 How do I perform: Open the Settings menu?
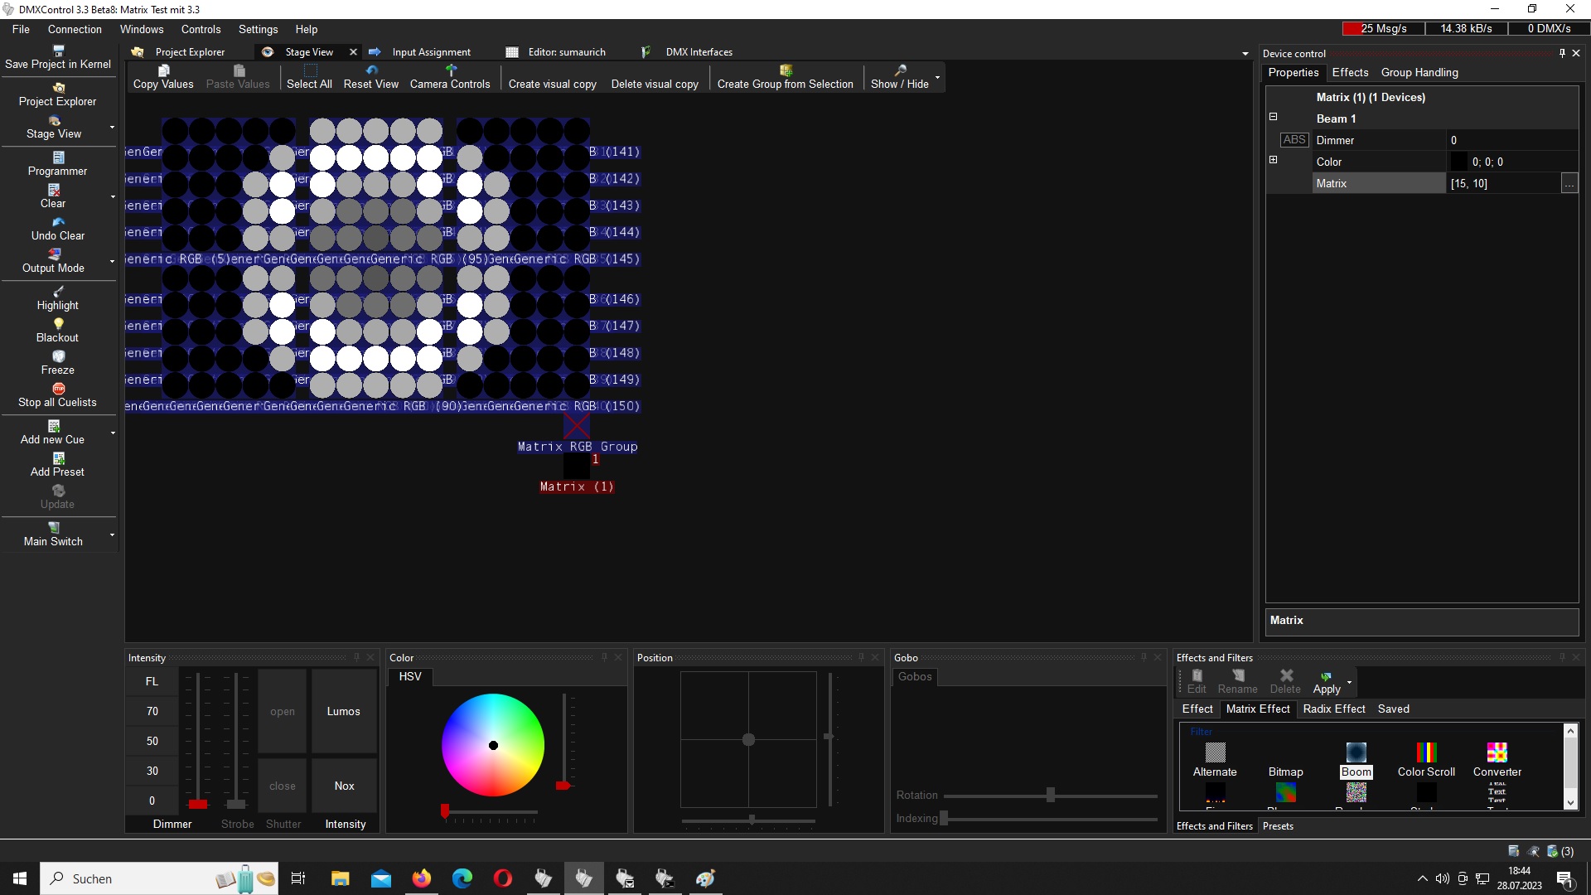[x=258, y=29]
